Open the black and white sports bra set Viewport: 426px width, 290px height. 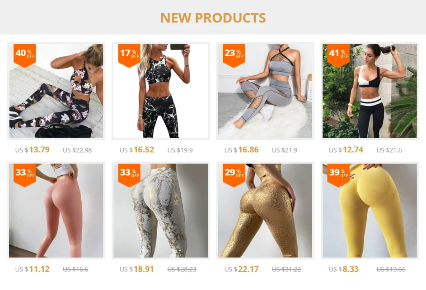click(x=370, y=91)
